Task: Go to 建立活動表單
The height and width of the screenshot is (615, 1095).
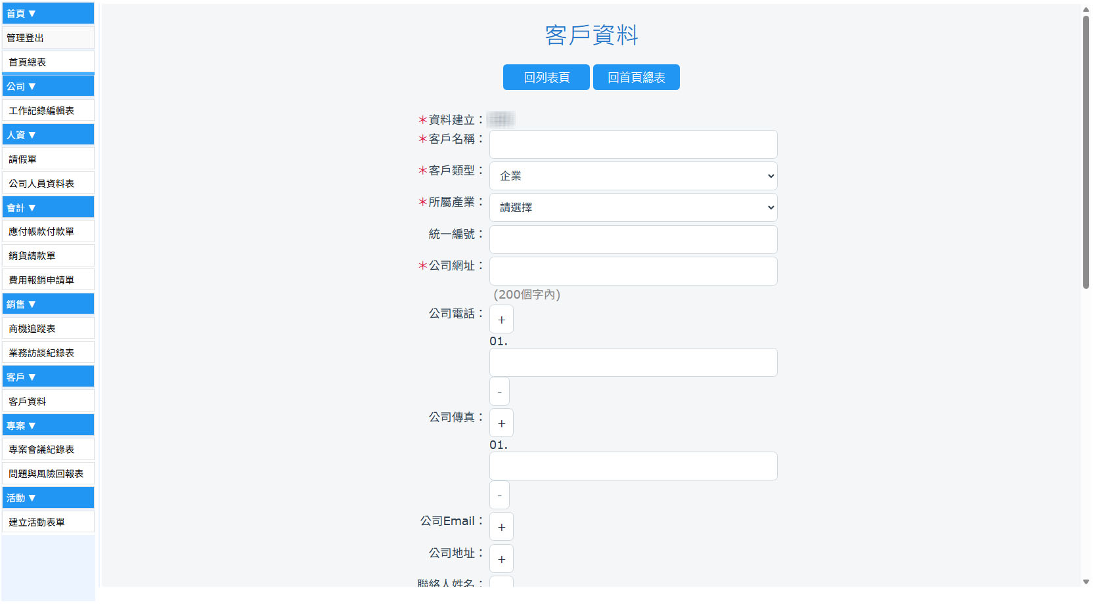Action: click(x=48, y=522)
